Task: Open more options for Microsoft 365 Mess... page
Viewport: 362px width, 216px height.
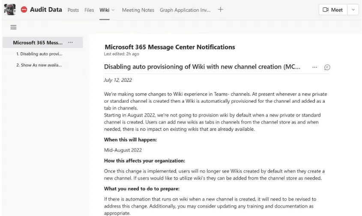Action: (x=70, y=42)
